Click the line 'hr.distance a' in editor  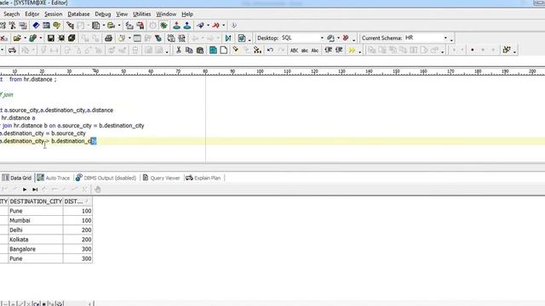click(18, 118)
